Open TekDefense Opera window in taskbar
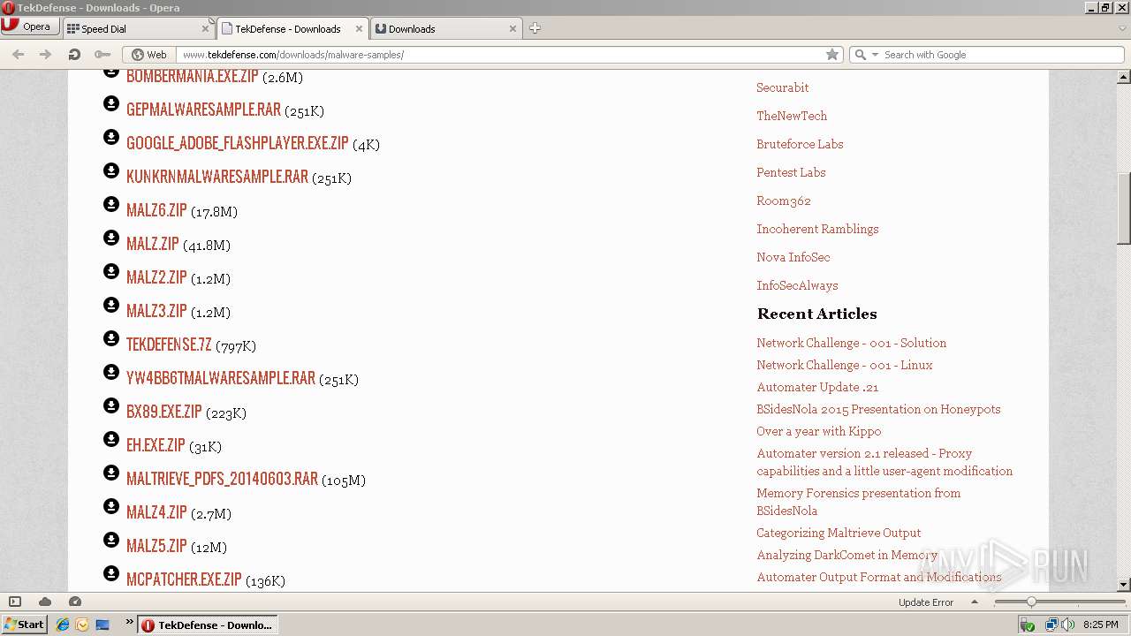Image resolution: width=1131 pixels, height=636 pixels. 209,625
